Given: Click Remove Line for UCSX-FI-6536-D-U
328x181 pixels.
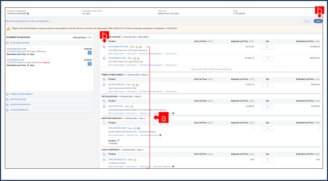Looking at the screenshot, I should [x=171, y=92].
